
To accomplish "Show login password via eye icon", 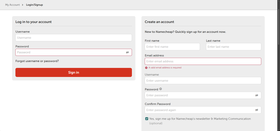I will pyautogui.click(x=127, y=53).
